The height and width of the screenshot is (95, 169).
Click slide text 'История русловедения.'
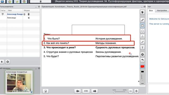tap(109, 39)
